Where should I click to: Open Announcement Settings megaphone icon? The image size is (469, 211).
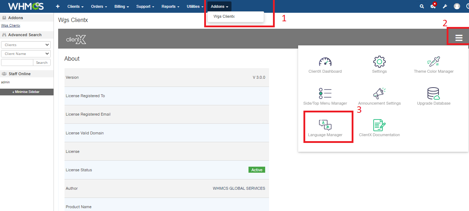pos(379,94)
